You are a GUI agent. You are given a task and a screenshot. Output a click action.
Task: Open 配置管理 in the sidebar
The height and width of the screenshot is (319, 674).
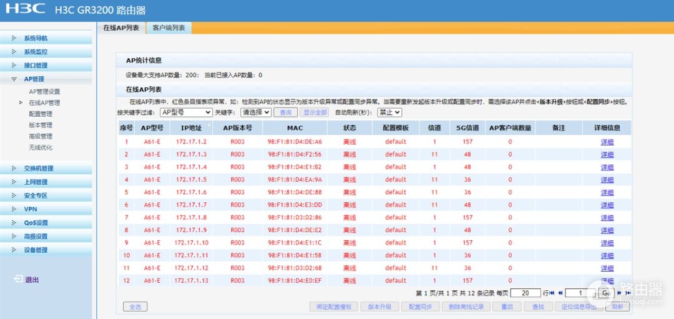point(41,114)
